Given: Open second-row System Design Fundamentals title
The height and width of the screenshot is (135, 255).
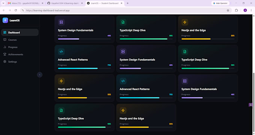Looking at the screenshot, I should click(137, 60).
